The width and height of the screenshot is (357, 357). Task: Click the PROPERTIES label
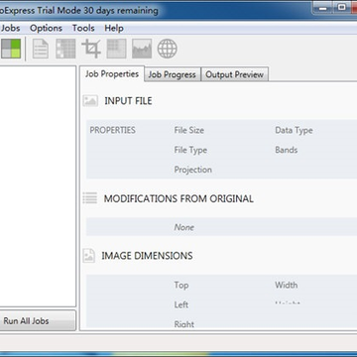coord(113,130)
